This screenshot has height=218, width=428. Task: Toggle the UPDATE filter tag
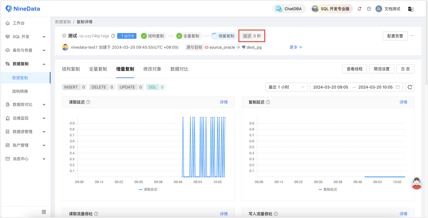point(130,87)
